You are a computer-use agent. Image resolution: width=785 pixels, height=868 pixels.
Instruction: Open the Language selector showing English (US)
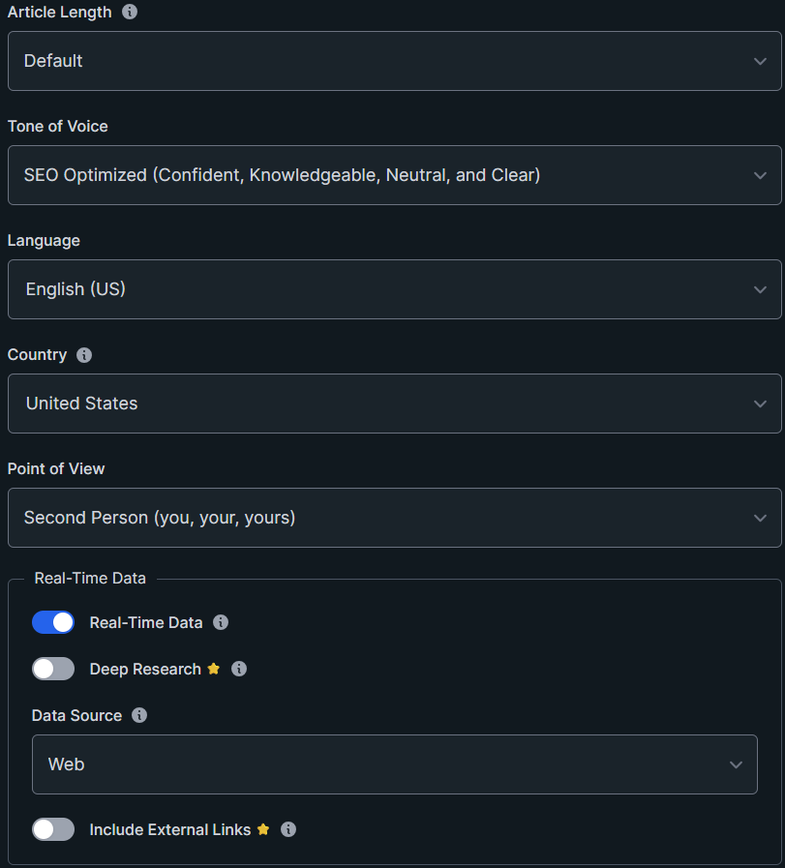(394, 289)
